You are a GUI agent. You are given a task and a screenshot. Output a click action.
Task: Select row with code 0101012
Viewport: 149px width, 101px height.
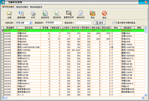73,61
